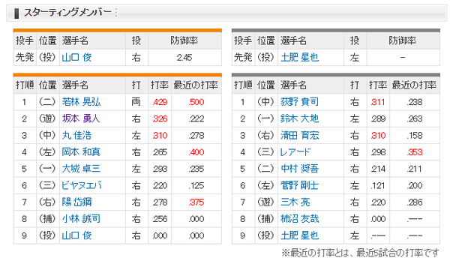
Task: Click the 三木 亮 shortstop link
Action: tap(295, 202)
